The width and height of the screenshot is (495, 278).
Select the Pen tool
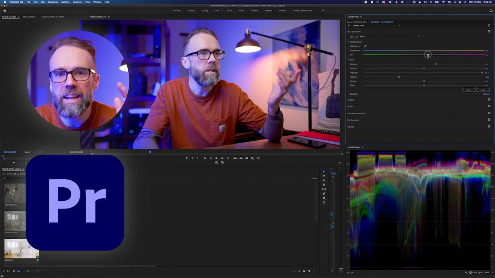(324, 193)
